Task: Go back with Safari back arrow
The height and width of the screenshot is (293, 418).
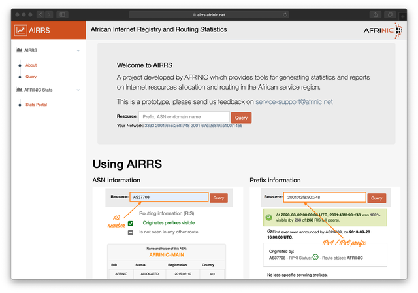Action: (x=40, y=14)
